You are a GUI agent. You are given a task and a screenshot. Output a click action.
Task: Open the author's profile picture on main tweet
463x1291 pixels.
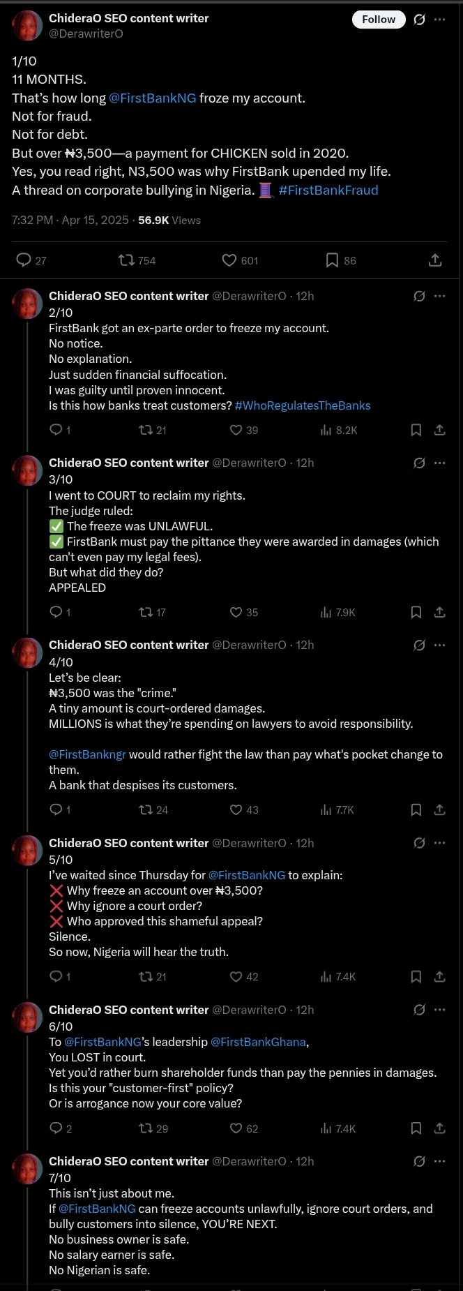click(27, 26)
